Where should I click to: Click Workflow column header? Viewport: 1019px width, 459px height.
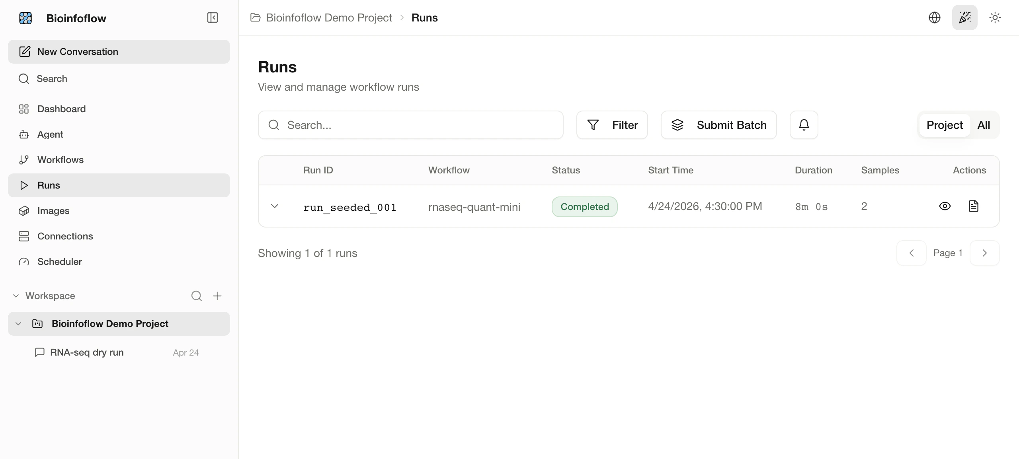point(449,170)
